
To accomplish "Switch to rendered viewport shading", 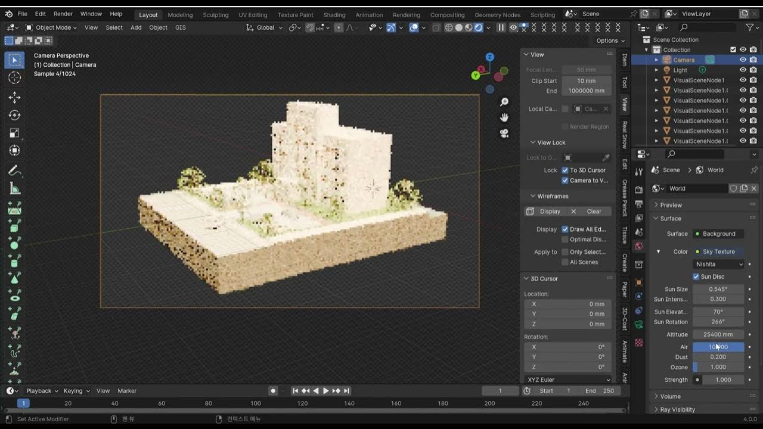I will pyautogui.click(x=478, y=27).
